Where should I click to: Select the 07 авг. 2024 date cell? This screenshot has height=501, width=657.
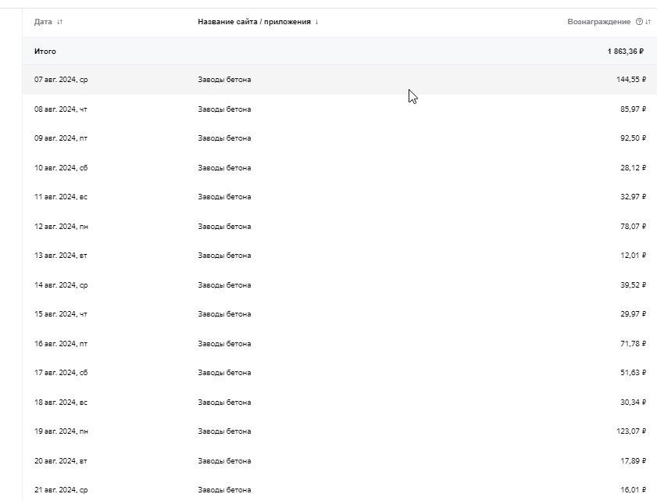61,80
